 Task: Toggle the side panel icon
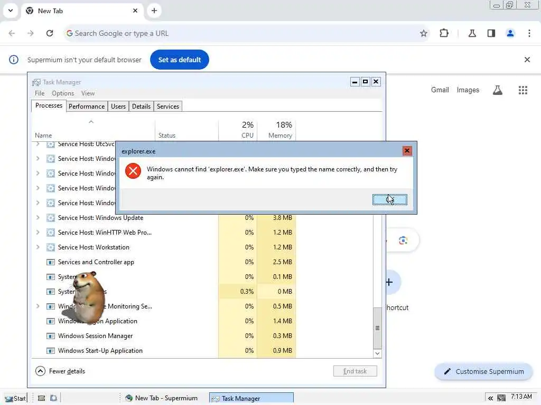click(491, 33)
